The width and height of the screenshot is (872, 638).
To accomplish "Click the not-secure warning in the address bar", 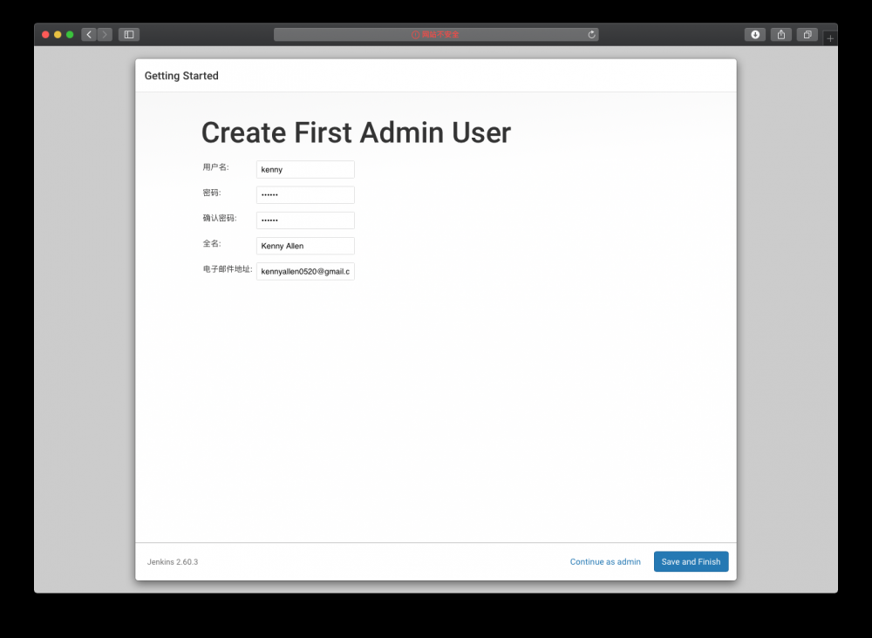I will (435, 35).
